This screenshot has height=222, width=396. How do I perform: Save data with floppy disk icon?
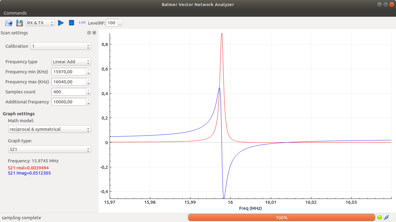(x=19, y=23)
